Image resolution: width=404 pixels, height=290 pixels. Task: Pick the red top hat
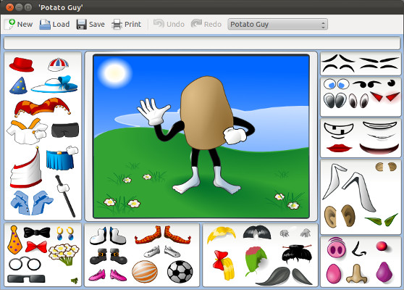22,65
